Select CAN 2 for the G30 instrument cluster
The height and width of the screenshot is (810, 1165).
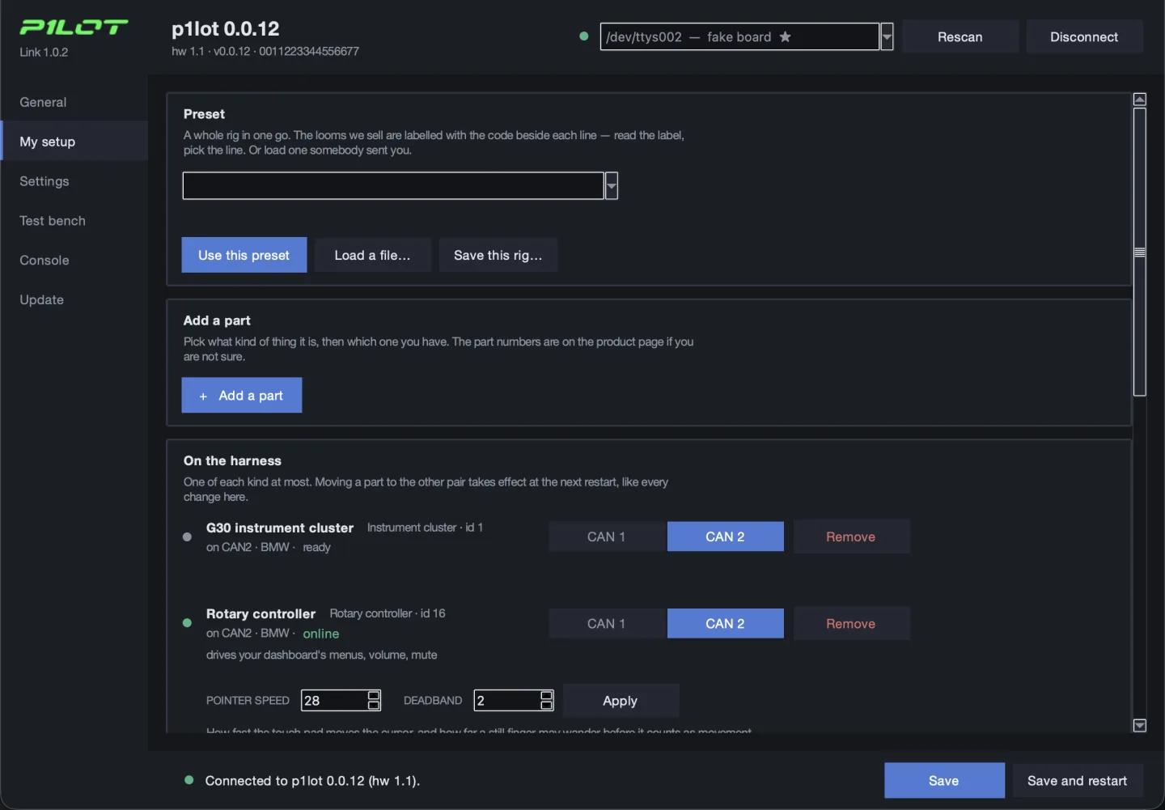(x=725, y=536)
